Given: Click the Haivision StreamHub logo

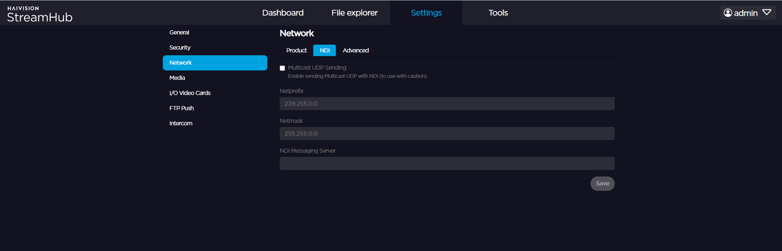Looking at the screenshot, I should point(39,14).
